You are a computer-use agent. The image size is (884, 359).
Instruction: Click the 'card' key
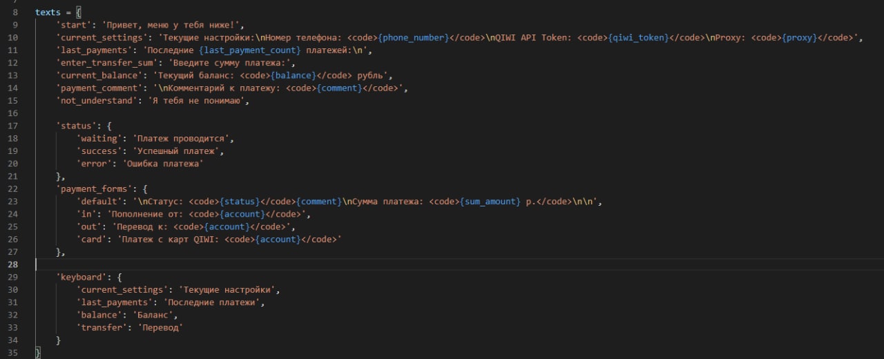click(x=92, y=239)
